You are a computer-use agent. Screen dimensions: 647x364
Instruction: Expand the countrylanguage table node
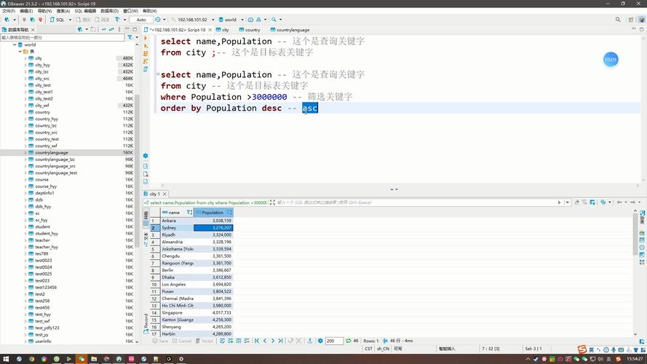coord(25,153)
